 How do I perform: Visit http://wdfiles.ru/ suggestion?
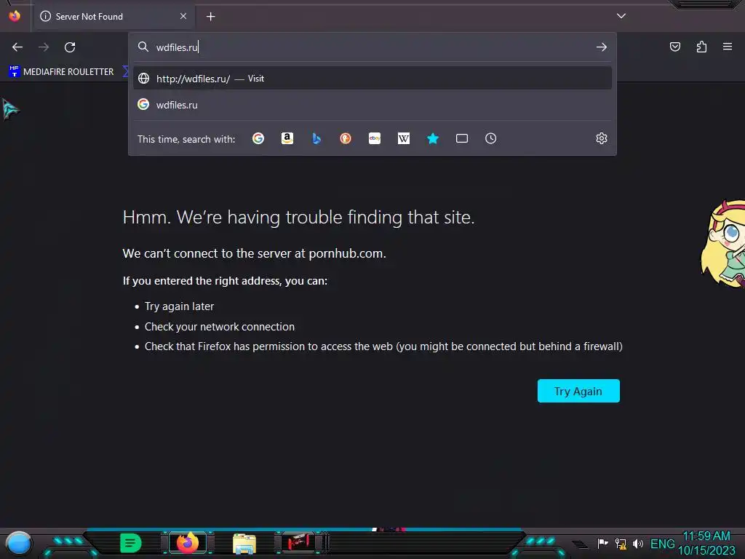372,79
